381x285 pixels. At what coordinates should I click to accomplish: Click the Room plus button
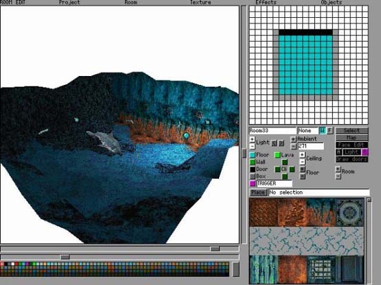pyautogui.click(x=338, y=169)
